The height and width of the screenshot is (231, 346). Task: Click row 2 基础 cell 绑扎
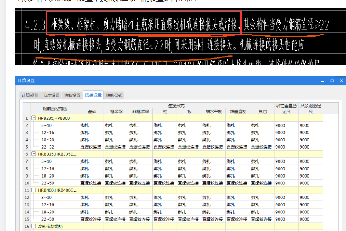(x=92, y=125)
